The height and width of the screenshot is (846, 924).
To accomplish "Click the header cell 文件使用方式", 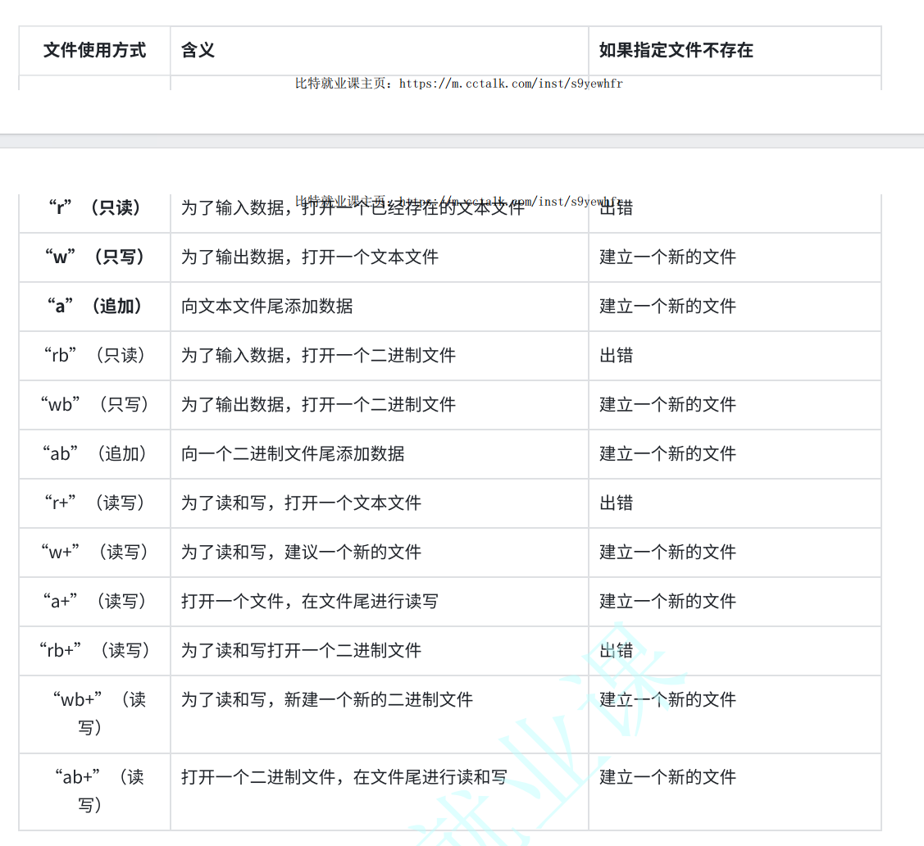I will 94,51.
